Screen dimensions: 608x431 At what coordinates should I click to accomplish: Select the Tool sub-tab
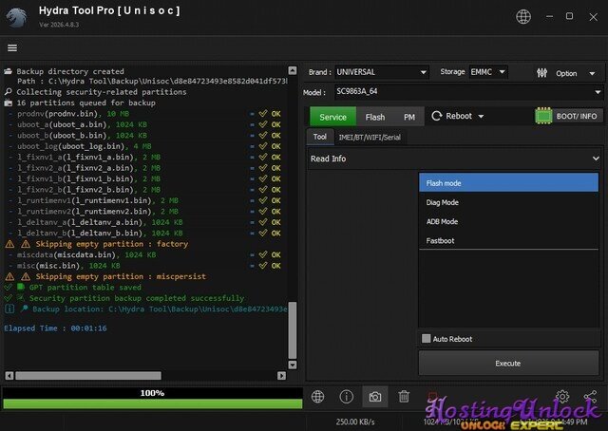coord(320,137)
